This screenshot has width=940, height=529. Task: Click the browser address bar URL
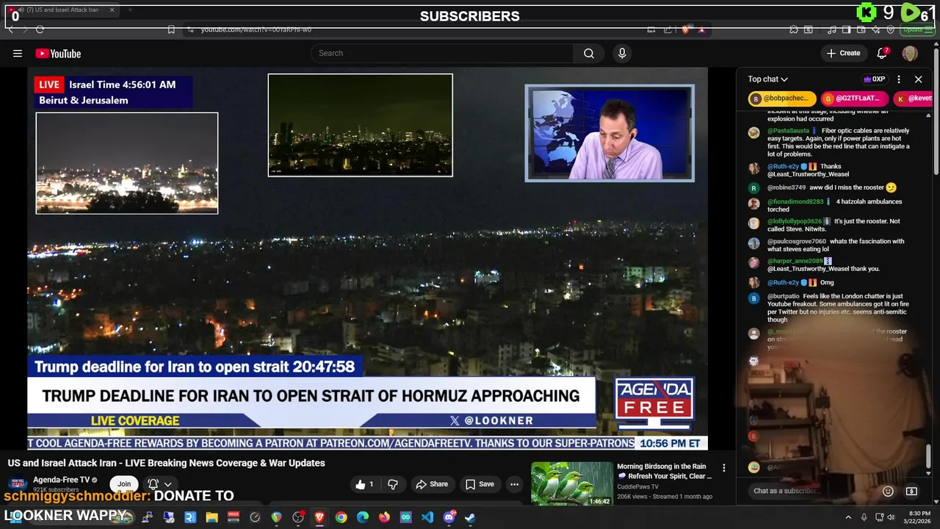coord(256,29)
